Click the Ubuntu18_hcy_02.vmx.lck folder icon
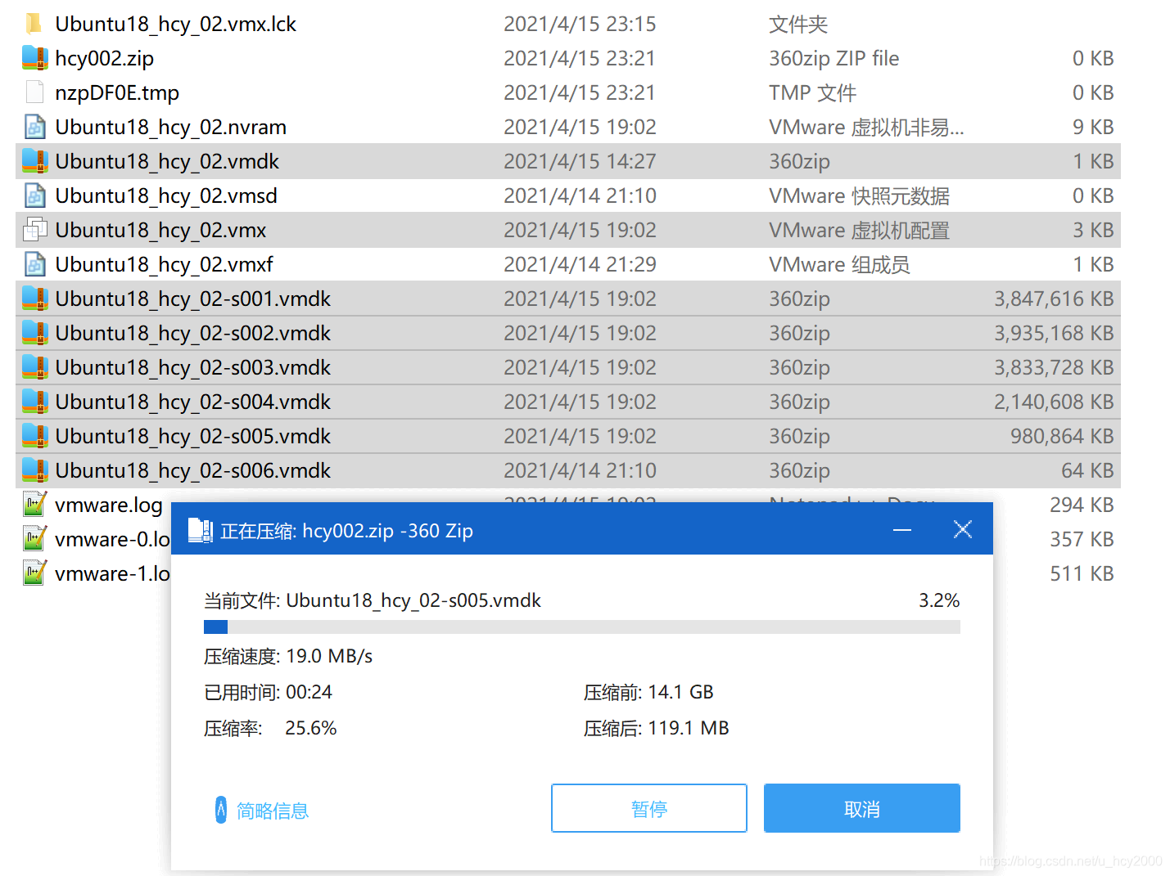1170x876 pixels. coord(34,24)
